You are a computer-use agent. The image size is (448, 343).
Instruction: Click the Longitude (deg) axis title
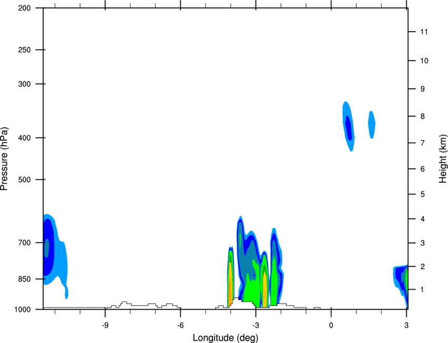226,338
